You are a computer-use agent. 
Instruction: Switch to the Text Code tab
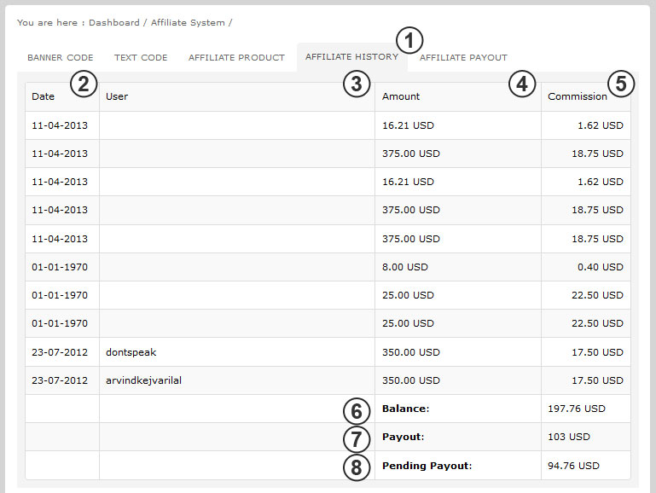point(141,58)
